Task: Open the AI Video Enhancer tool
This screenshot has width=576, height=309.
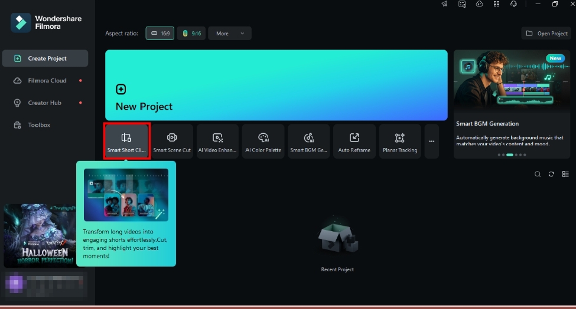Action: pyautogui.click(x=217, y=142)
